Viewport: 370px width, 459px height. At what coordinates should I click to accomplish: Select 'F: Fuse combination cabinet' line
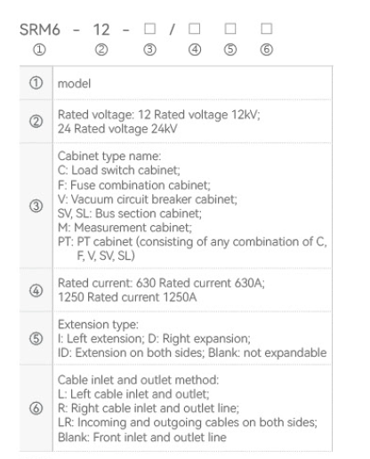point(134,185)
